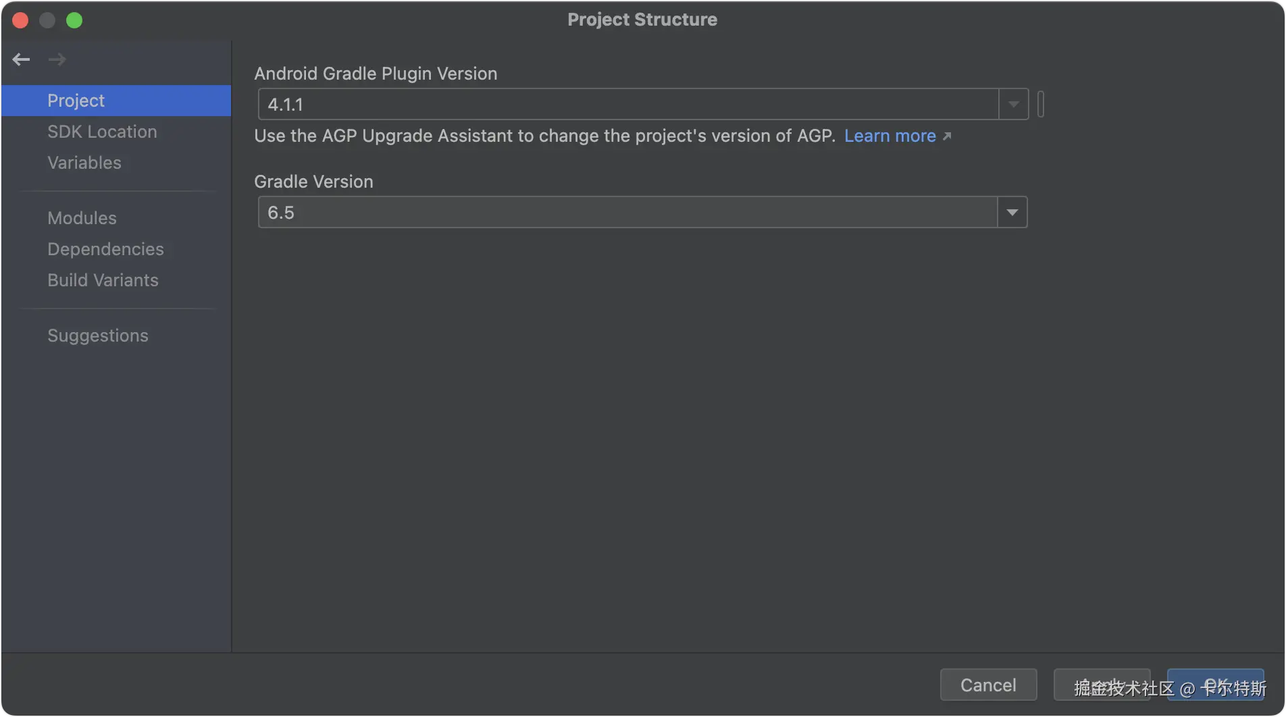Minimize the Project Structure dialog
The image size is (1286, 717).
[47, 20]
